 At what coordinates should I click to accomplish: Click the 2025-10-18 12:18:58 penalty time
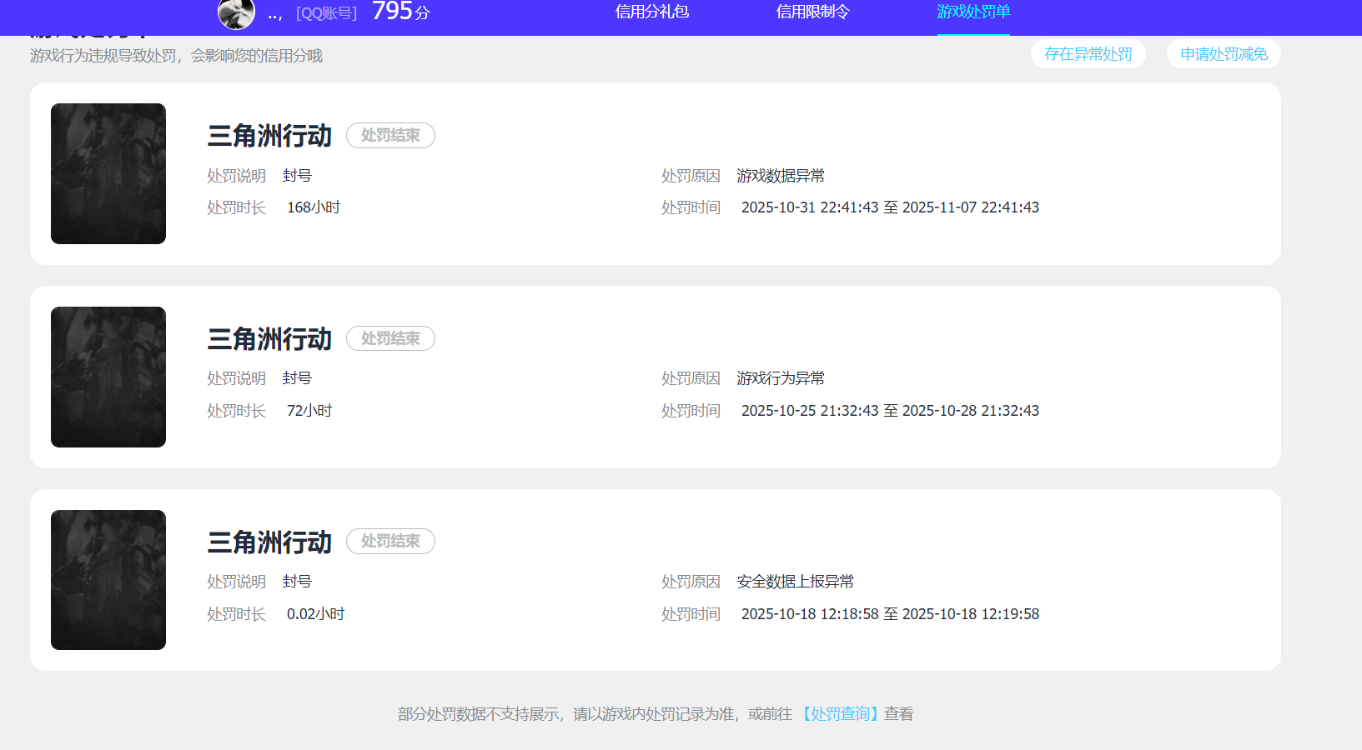(x=890, y=614)
